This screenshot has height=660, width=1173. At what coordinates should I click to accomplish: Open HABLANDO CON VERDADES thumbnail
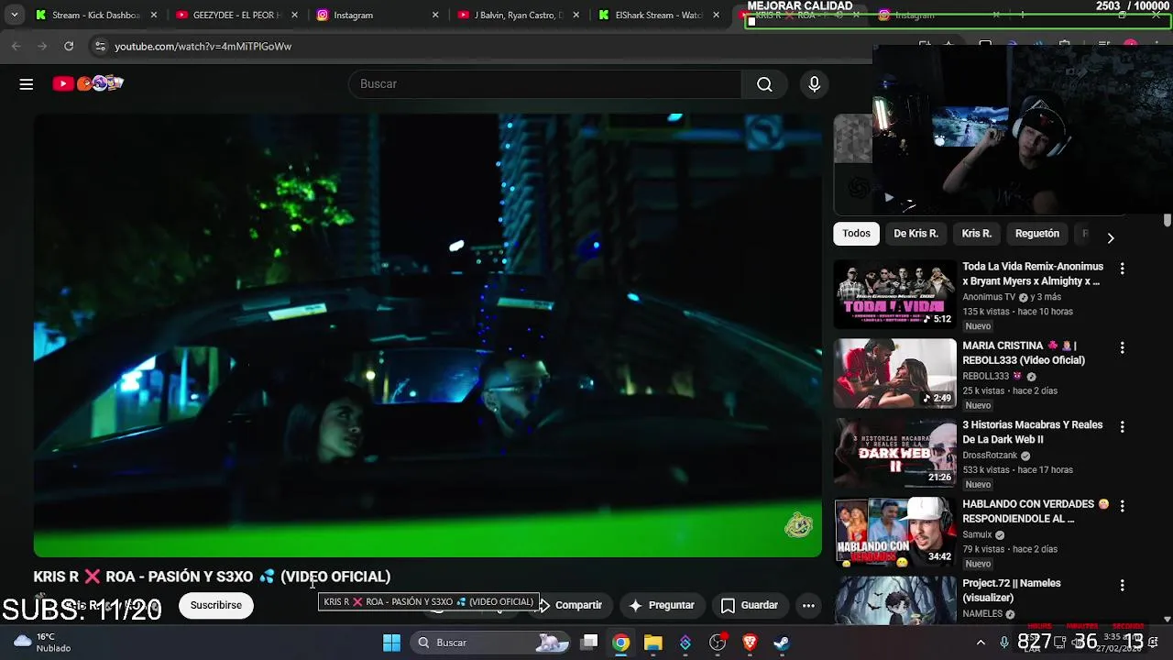894,533
